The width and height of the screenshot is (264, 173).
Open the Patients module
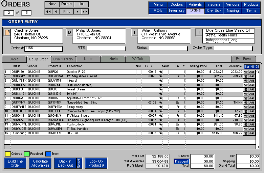pos(195,4)
